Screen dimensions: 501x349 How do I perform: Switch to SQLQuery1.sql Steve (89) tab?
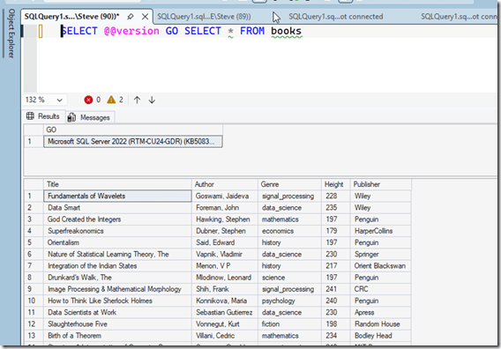pyautogui.click(x=204, y=17)
